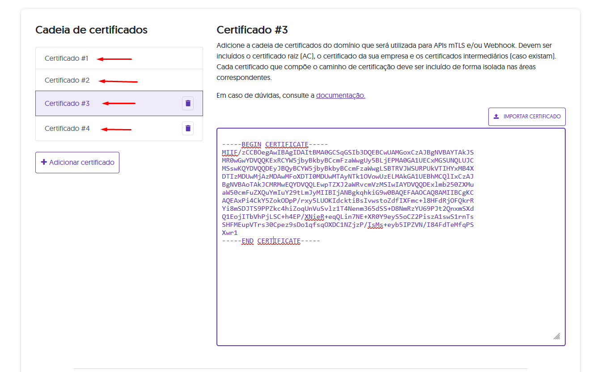Select Certificado #1 in the chain list
Image resolution: width=597 pixels, height=372 pixels.
click(67, 59)
